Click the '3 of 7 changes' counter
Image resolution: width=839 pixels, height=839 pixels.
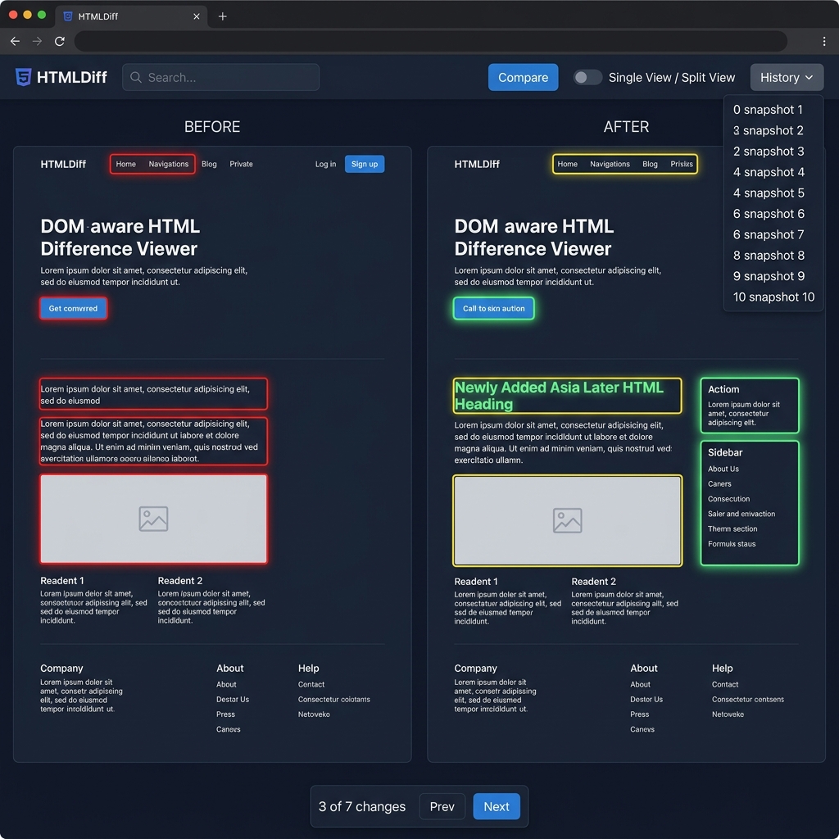(362, 806)
